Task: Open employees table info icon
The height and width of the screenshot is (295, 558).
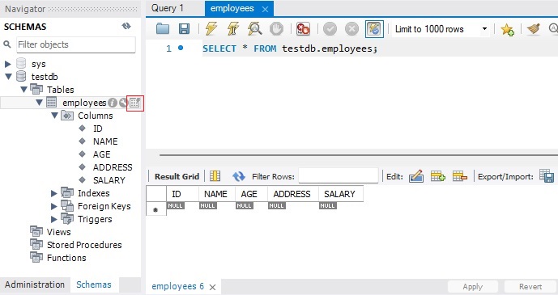Action: coord(113,103)
